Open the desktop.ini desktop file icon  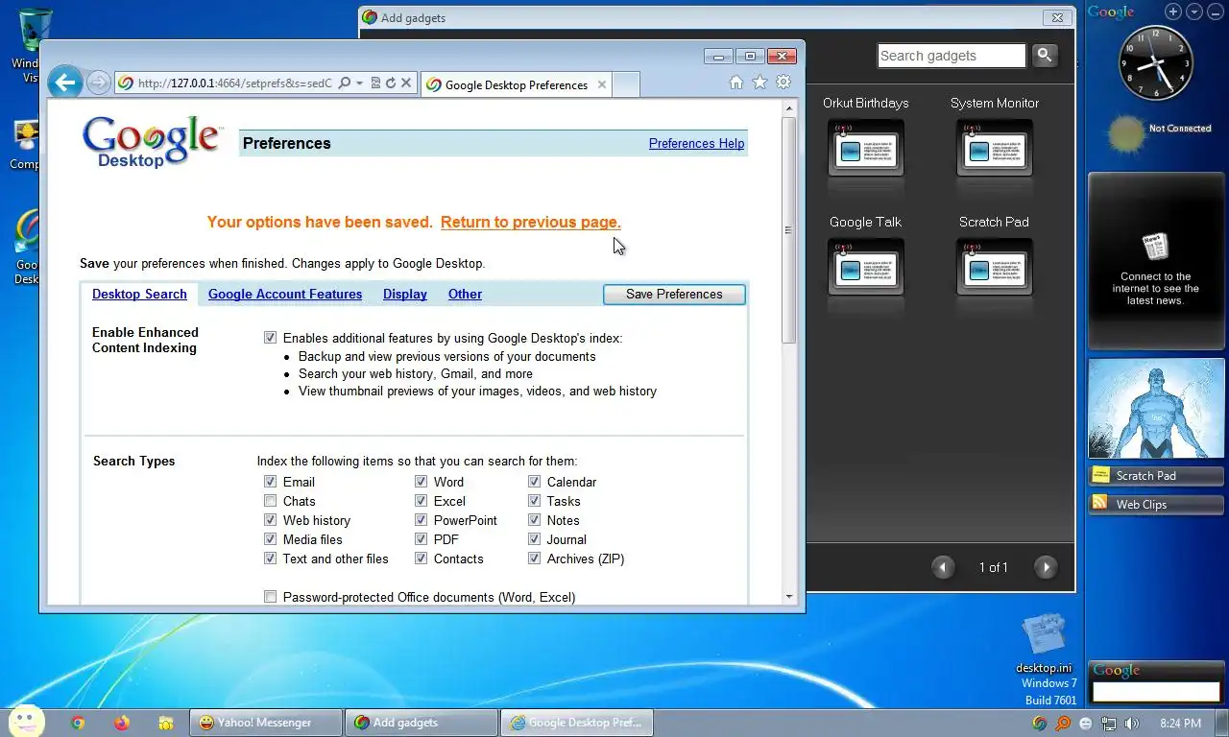click(1044, 644)
